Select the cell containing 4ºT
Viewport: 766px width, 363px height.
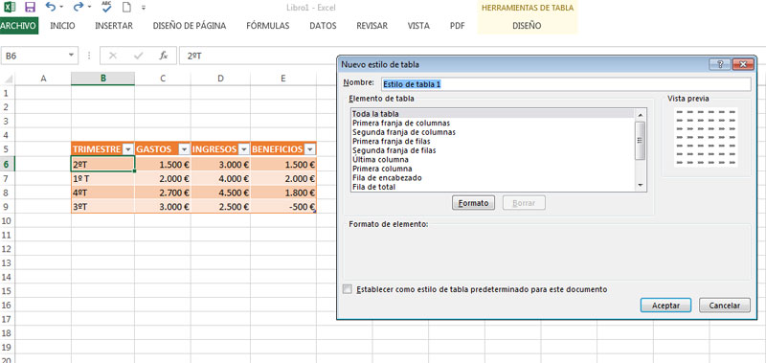click(102, 193)
